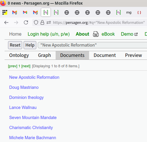Open Seven Mountain Mandate document

pyautogui.click(x=33, y=118)
